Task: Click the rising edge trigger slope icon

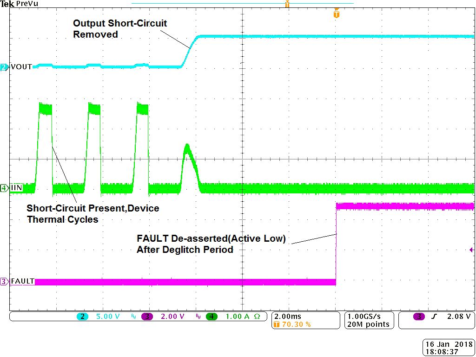Action: tap(435, 317)
